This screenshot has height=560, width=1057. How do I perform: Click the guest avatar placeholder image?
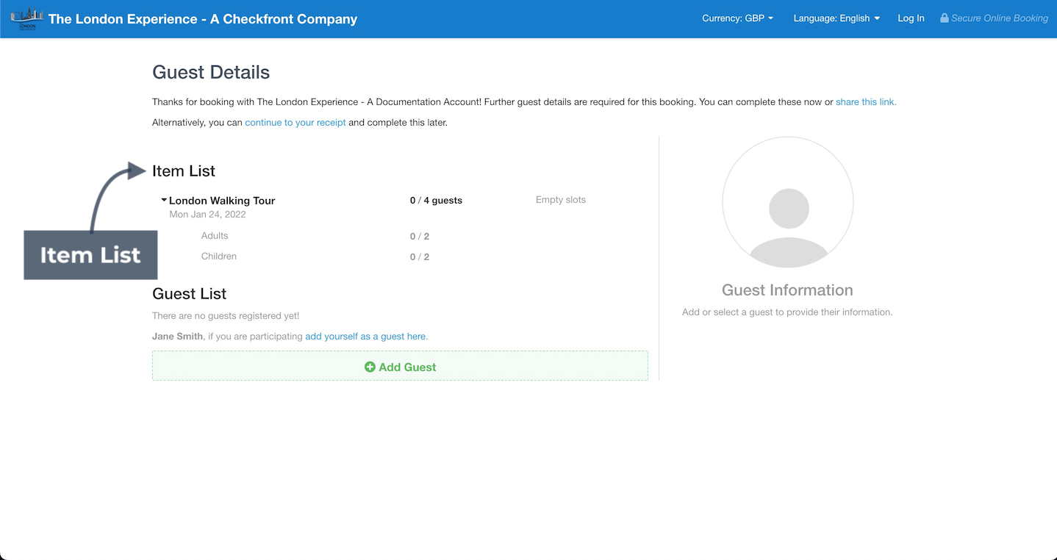tap(788, 201)
